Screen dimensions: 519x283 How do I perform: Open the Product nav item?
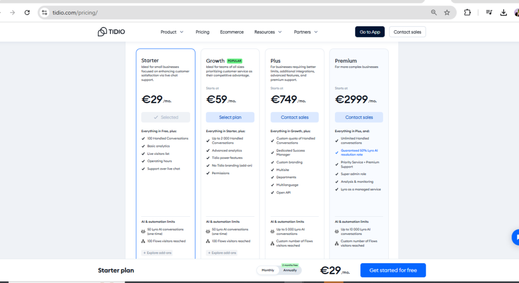(x=168, y=32)
